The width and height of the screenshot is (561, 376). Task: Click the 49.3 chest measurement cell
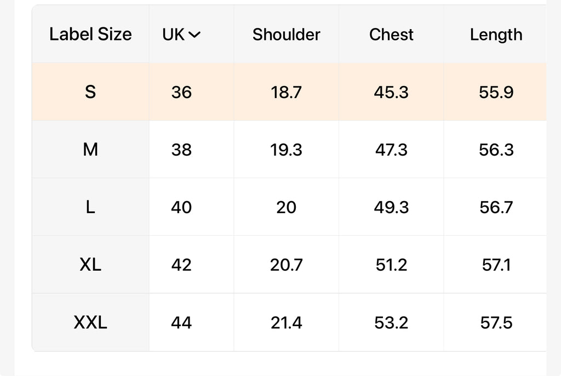coord(391,207)
